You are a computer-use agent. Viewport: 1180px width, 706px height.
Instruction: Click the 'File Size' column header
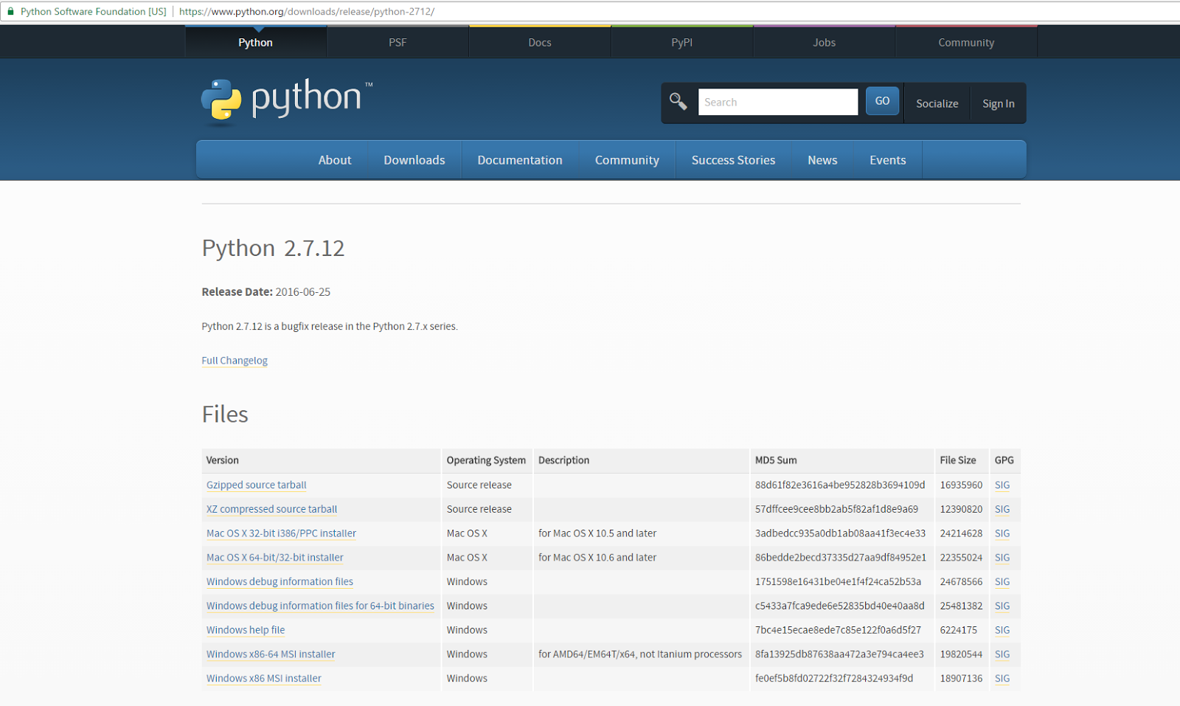[x=958, y=460]
